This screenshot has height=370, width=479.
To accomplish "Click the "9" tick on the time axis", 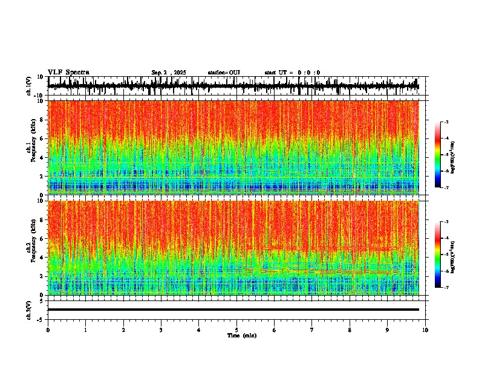I will point(387,330).
